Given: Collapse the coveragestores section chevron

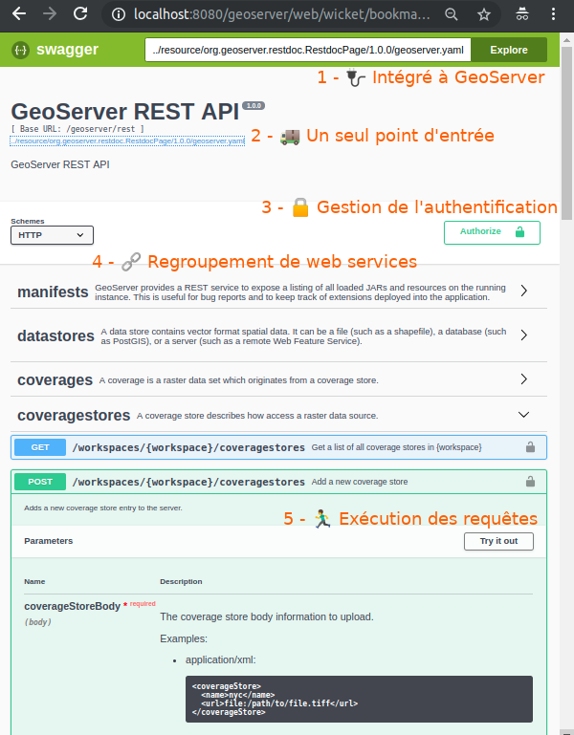Looking at the screenshot, I should click(x=524, y=415).
